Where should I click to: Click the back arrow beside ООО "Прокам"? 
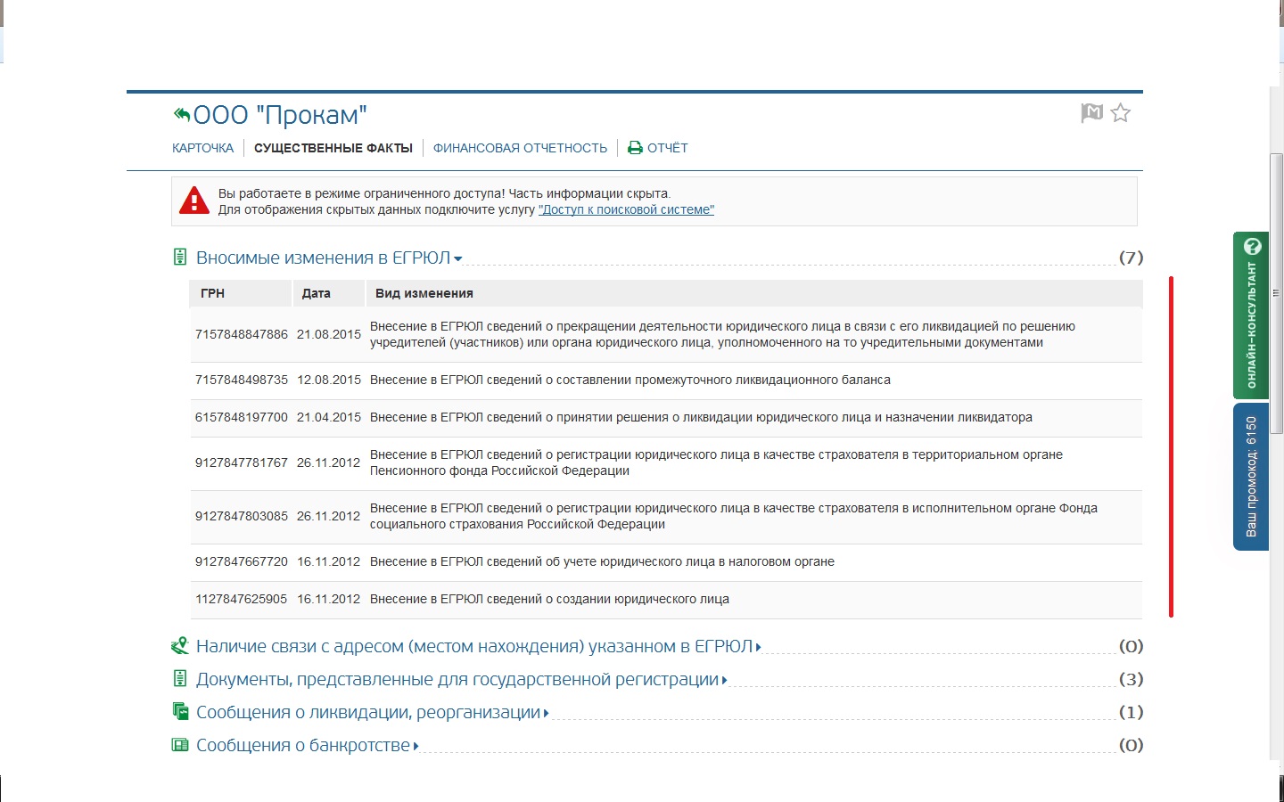click(x=181, y=114)
